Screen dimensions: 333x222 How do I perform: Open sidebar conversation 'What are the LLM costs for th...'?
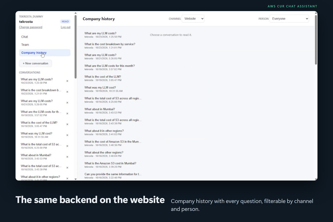(x=41, y=113)
